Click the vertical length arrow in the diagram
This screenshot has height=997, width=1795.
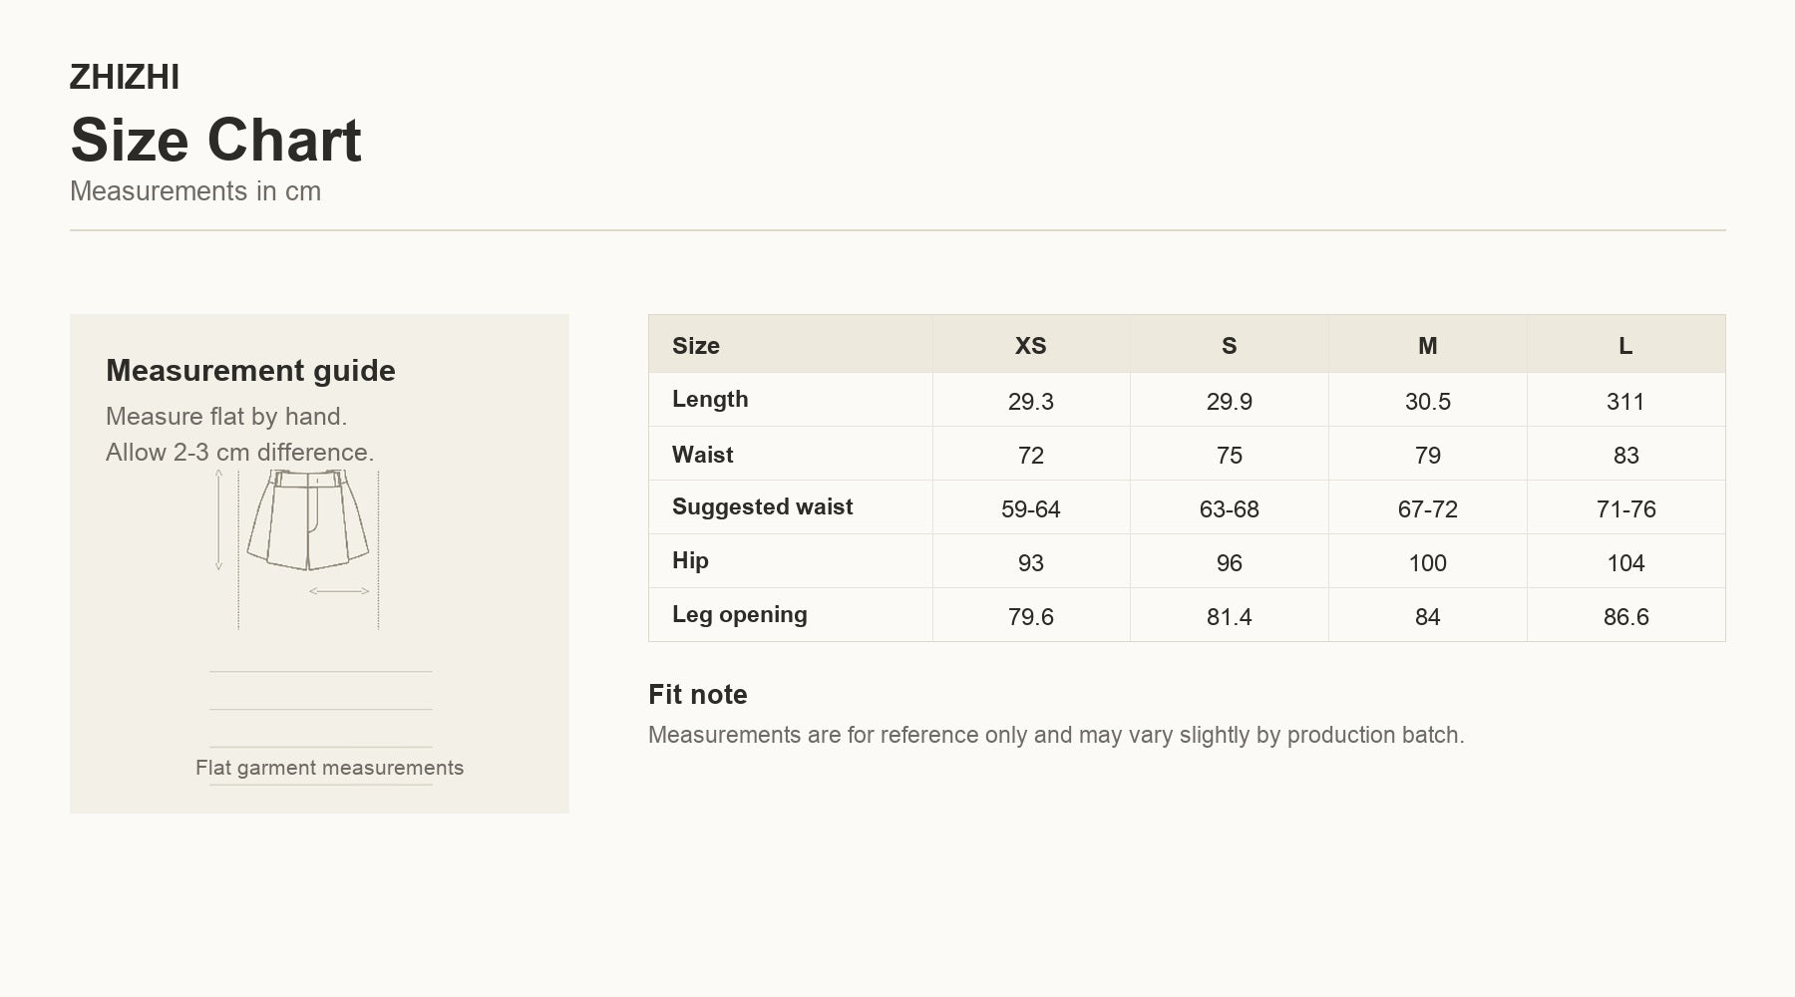(x=218, y=520)
